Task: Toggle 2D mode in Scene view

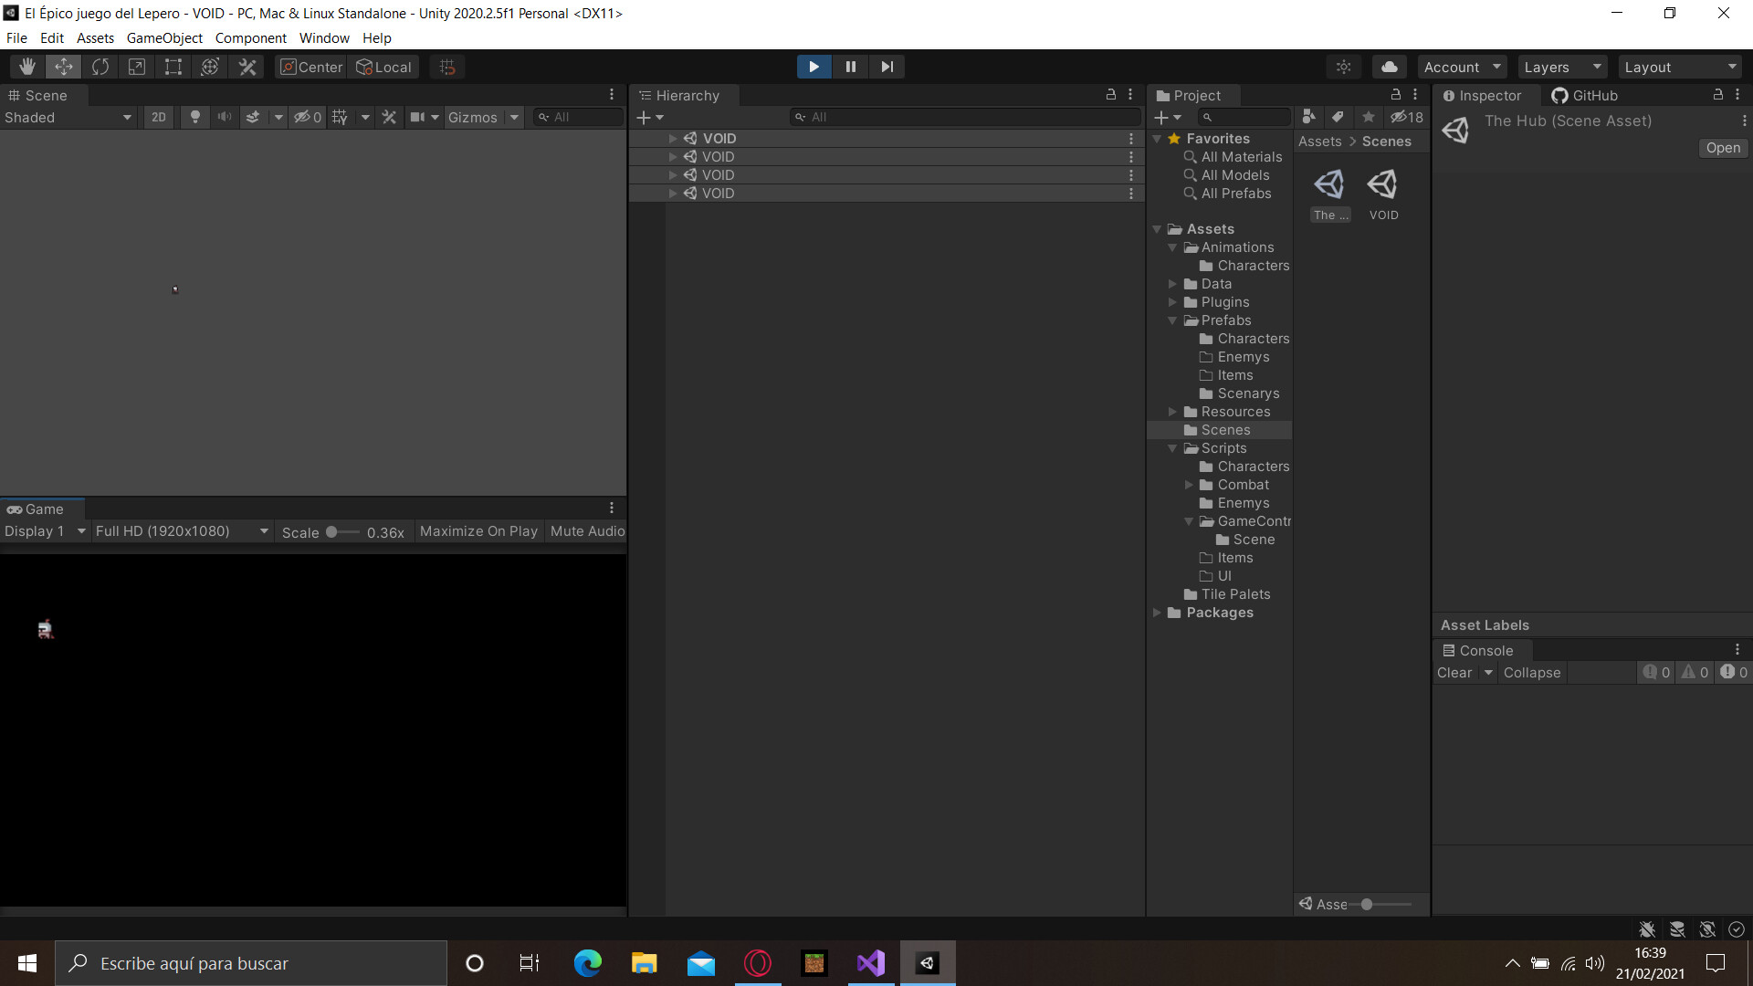Action: [x=158, y=117]
